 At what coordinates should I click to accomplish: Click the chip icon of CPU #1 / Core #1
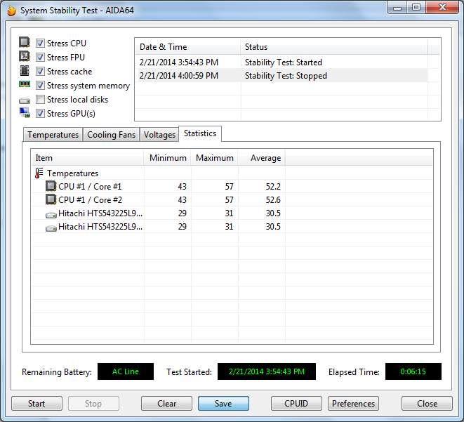pyautogui.click(x=51, y=186)
